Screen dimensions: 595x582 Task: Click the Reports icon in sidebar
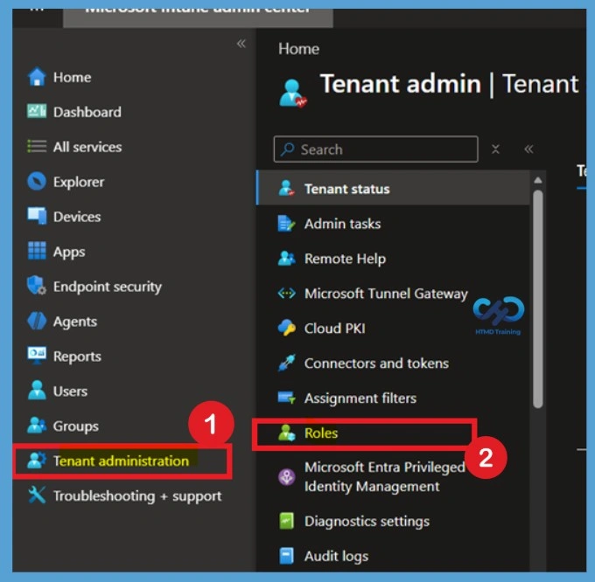(37, 356)
